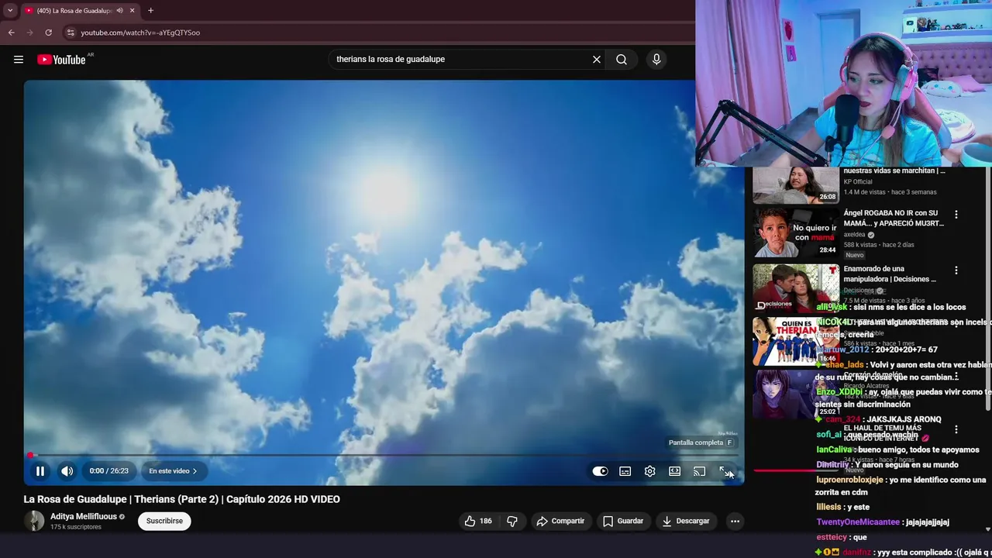
Task: Open a new browser tab
Action: click(x=150, y=11)
